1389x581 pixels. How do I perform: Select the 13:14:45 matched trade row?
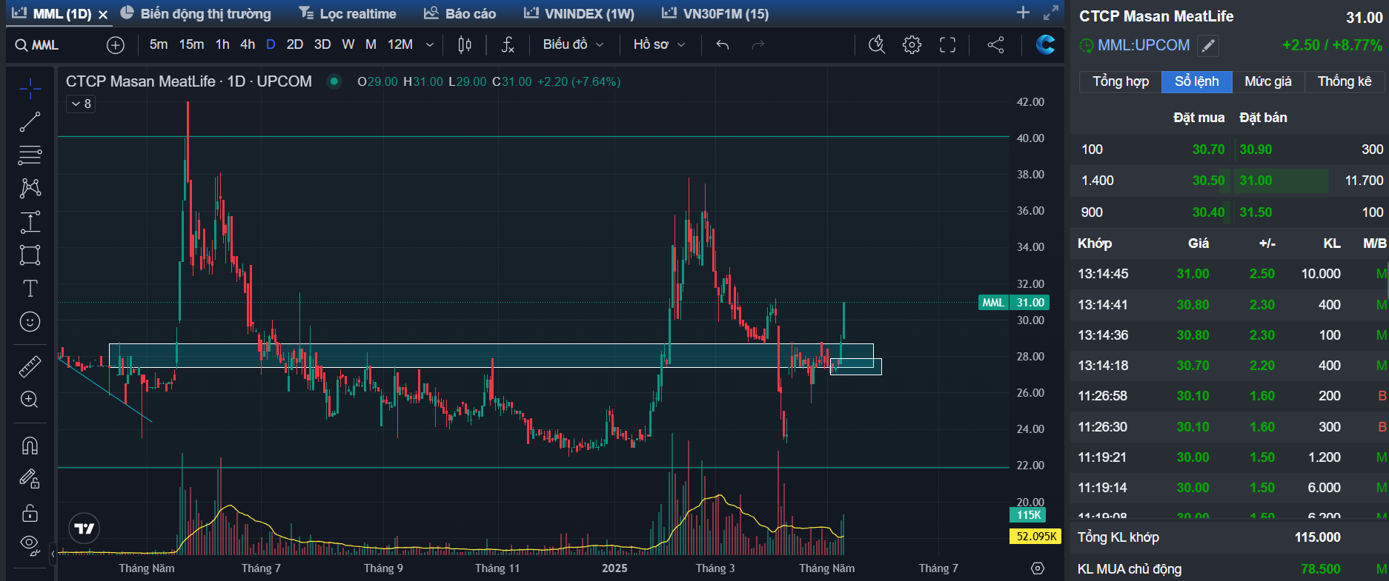[1230, 274]
